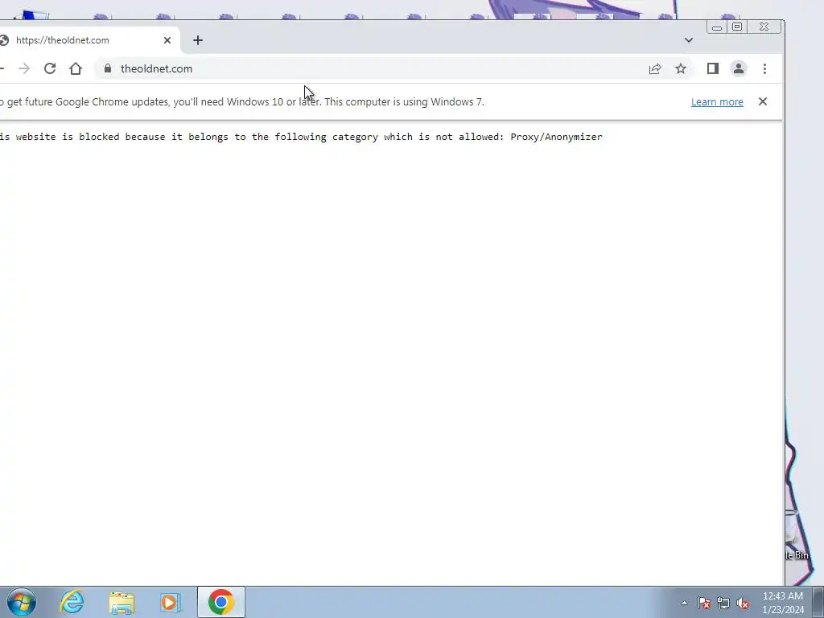
Task: Share this page icon in address bar
Action: point(655,69)
